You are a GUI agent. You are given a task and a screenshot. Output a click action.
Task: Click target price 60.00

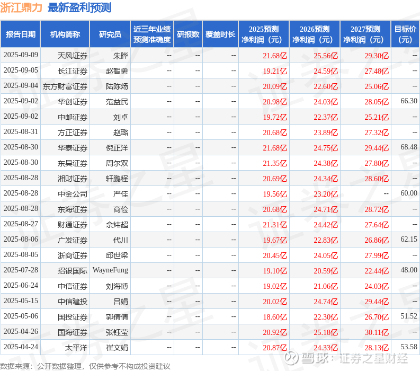409,193
